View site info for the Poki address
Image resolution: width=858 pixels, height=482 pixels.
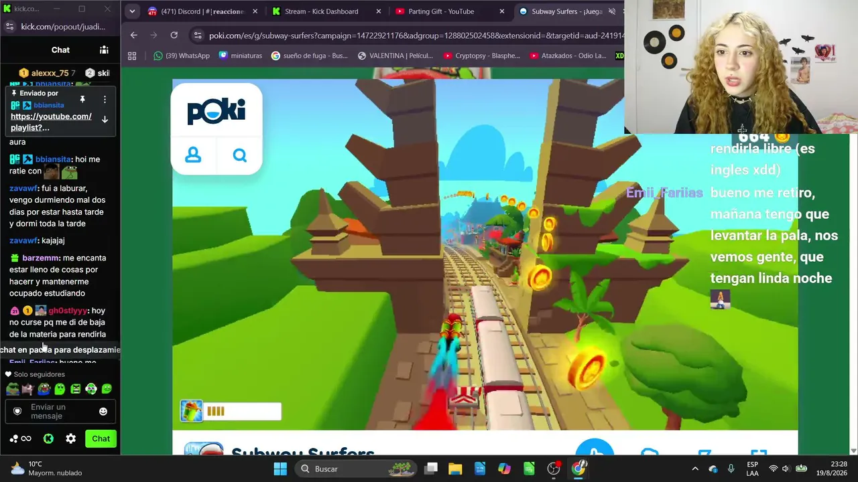(x=197, y=35)
